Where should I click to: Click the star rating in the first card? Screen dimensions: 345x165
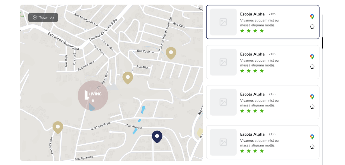(252, 31)
